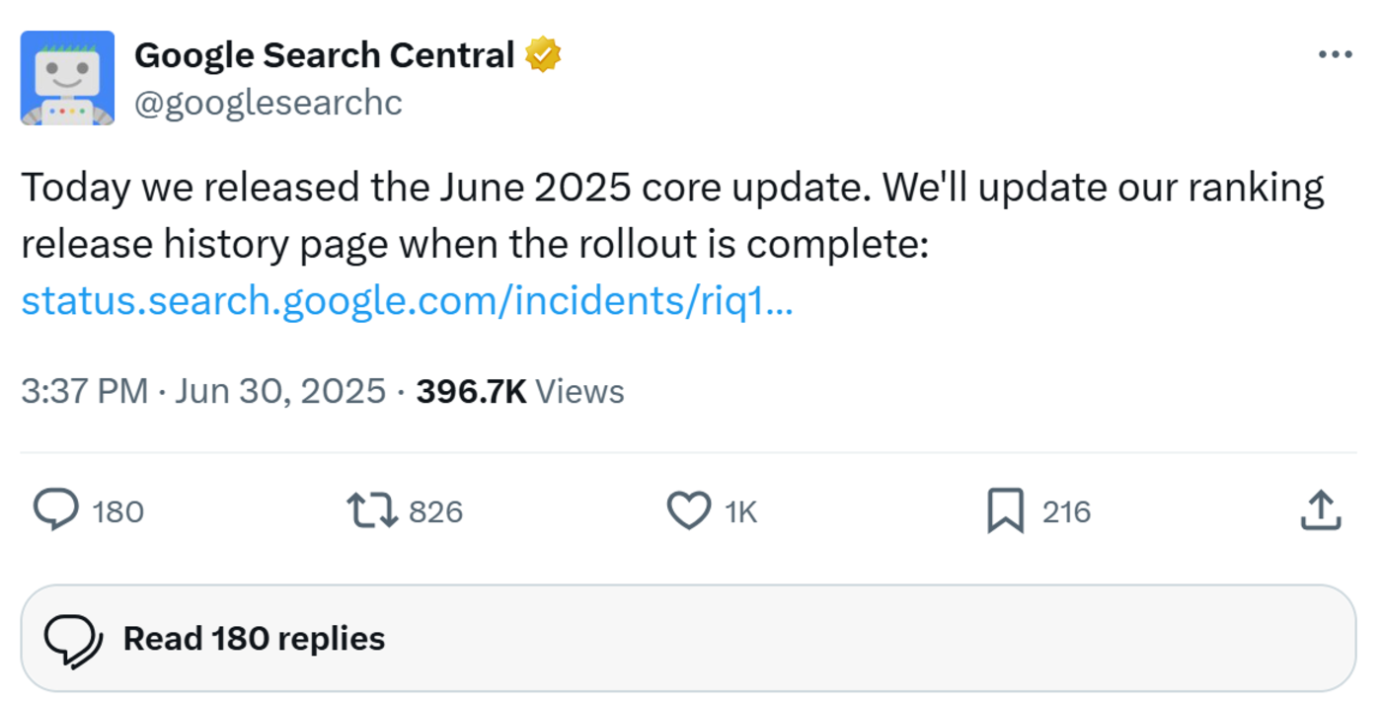The width and height of the screenshot is (1382, 702).
Task: Click the verified badge next to the name
Action: coord(543,53)
